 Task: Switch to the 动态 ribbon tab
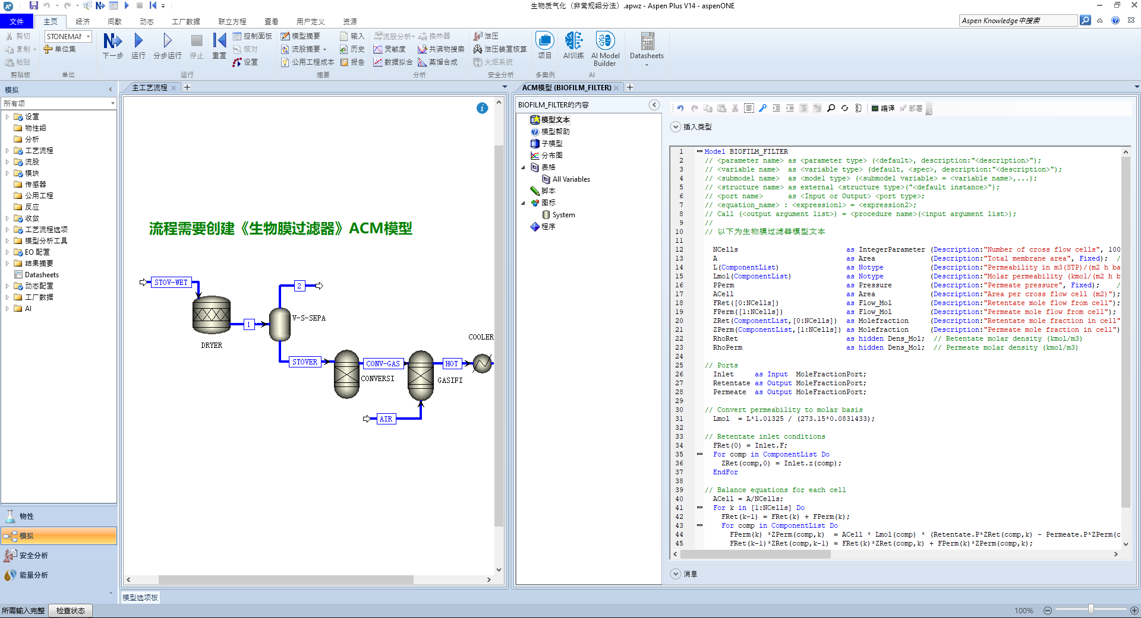pyautogui.click(x=147, y=21)
